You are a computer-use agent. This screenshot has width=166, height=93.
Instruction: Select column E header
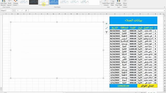[133, 14]
